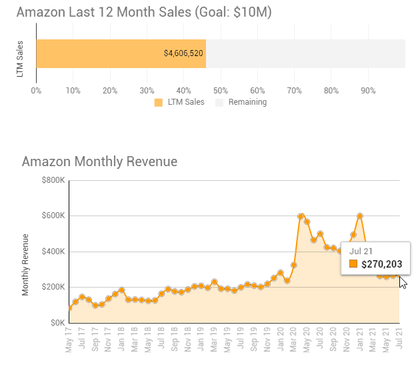This screenshot has height=367, width=420.
Task: Click the "LTM Sales" legend text
Action: (x=186, y=103)
